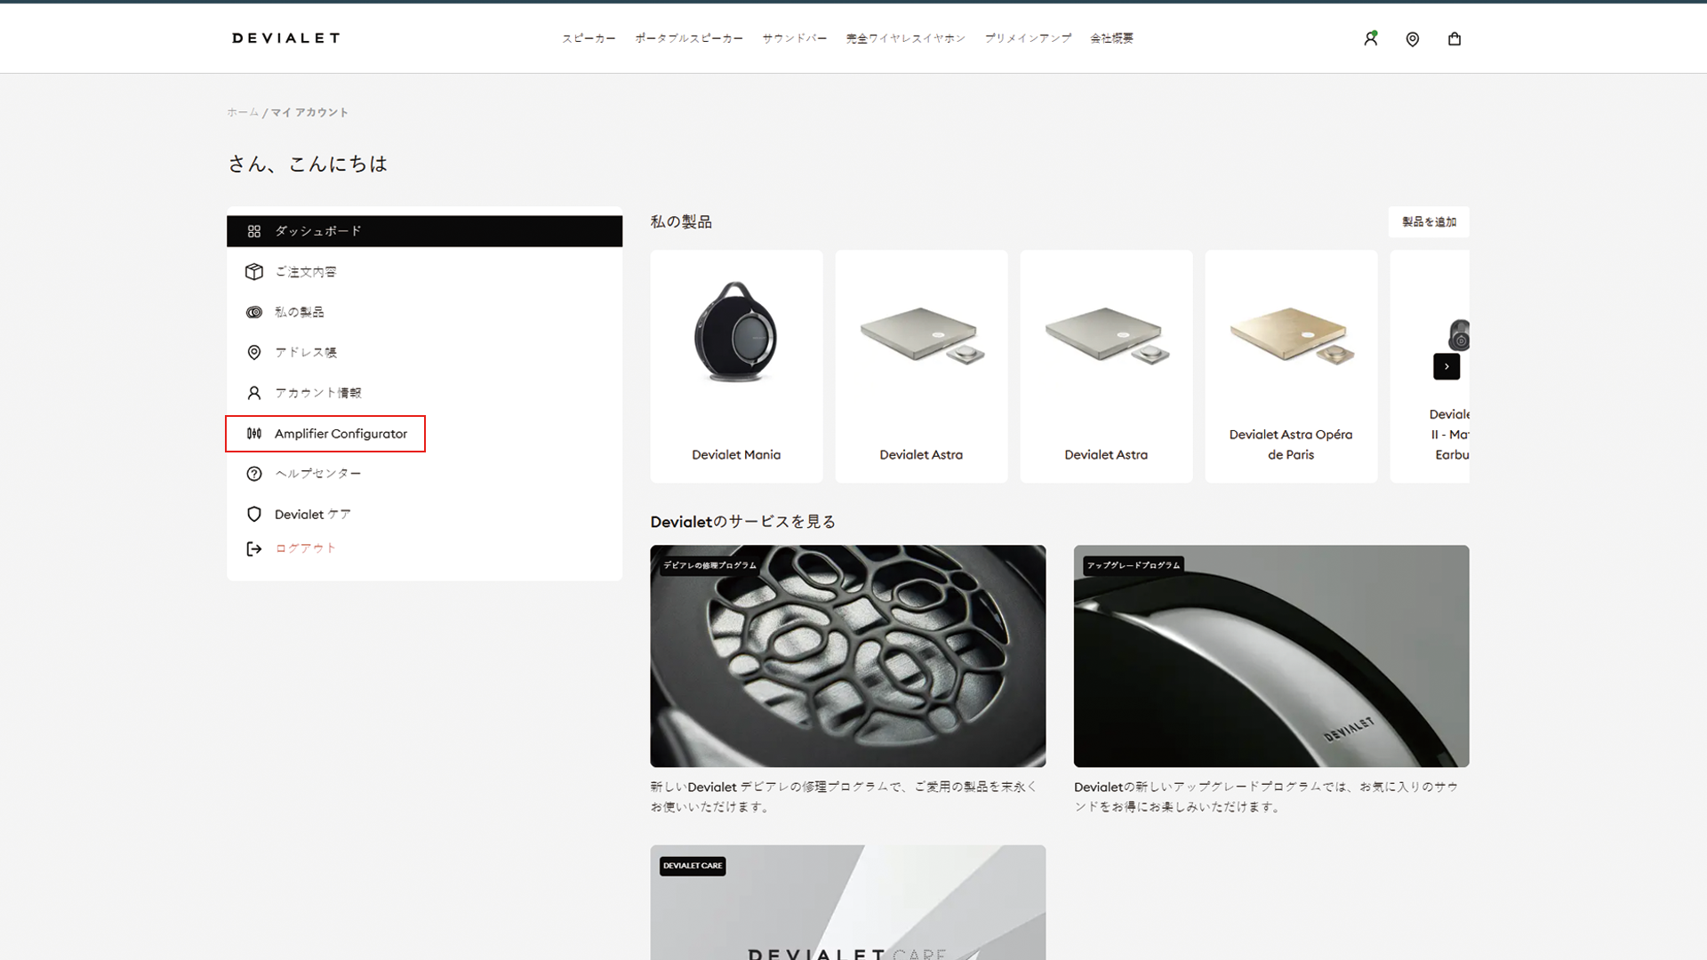The width and height of the screenshot is (1707, 960).
Task: Open the account user icon in header
Action: point(1370,38)
